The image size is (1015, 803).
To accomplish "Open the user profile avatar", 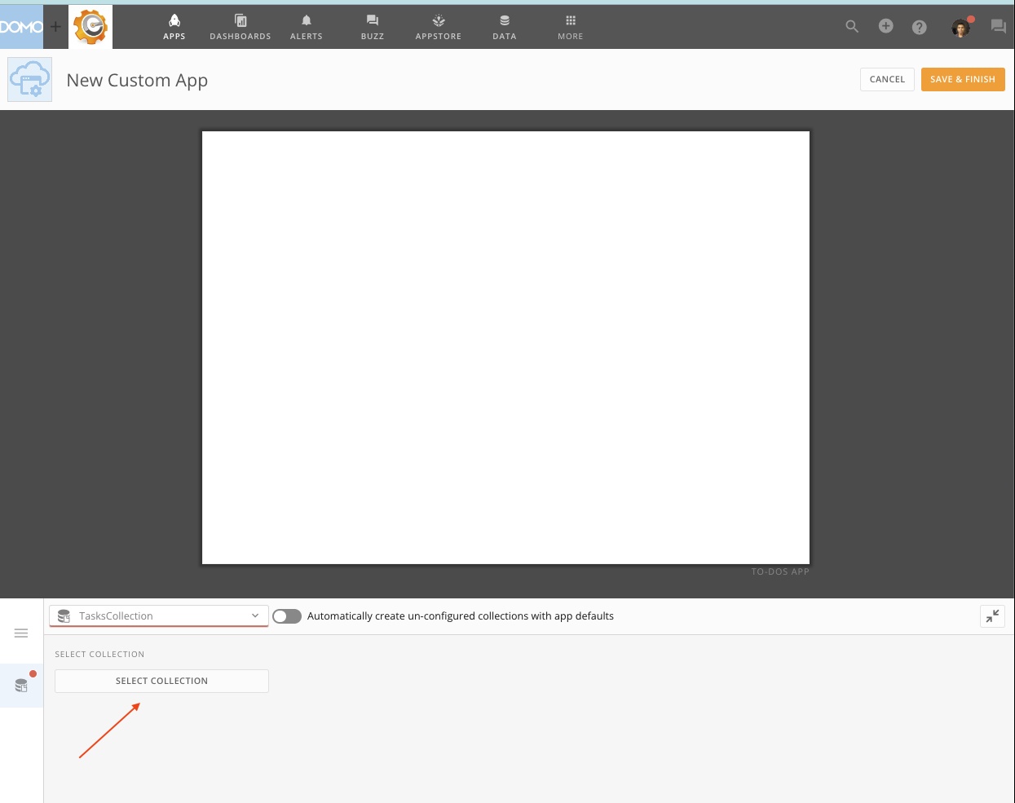I will point(961,28).
